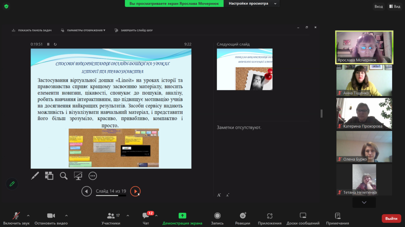
Task: Open "Приложения" apps
Action: [270, 218]
